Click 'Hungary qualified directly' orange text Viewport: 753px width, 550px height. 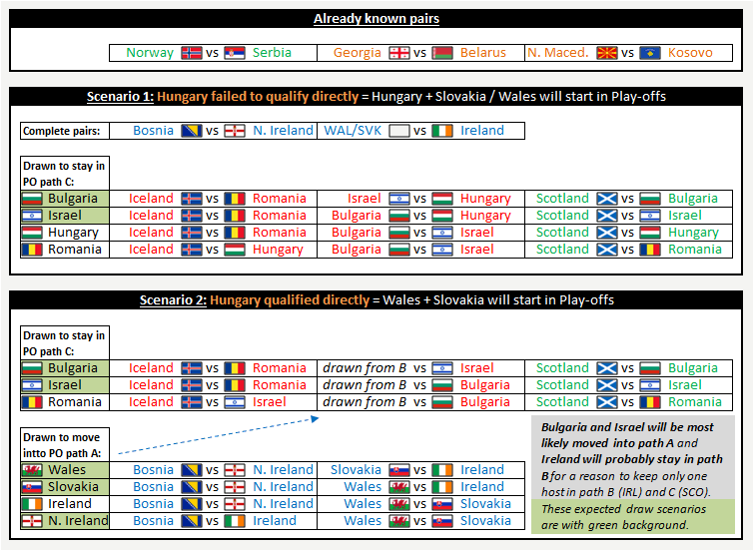[x=290, y=300]
